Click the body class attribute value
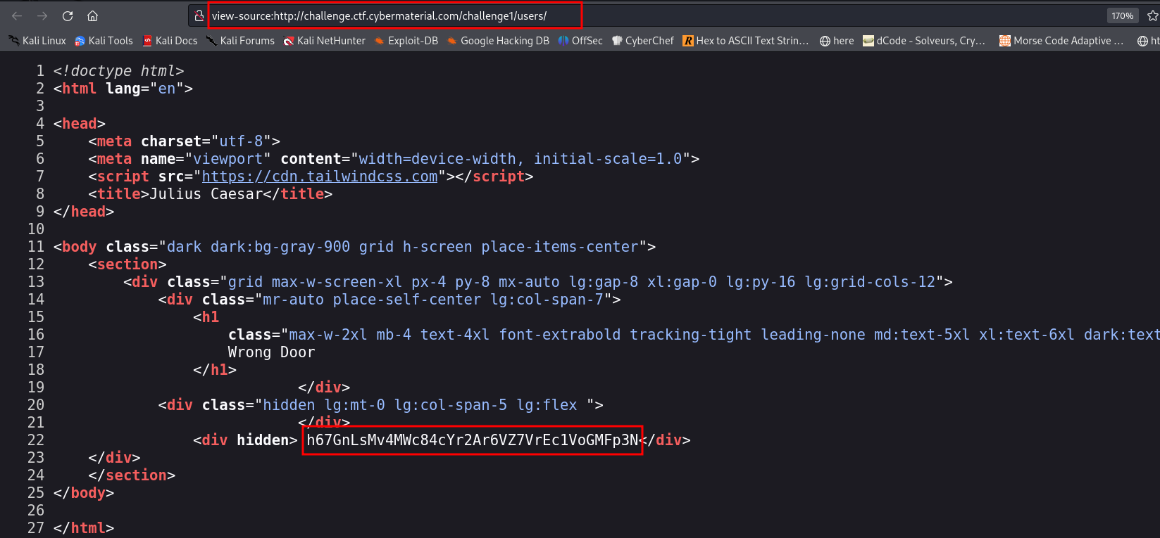 click(x=403, y=247)
